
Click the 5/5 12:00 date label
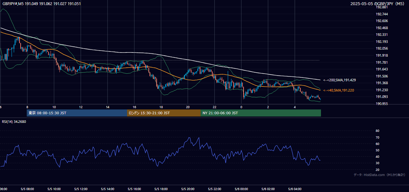click(81, 189)
